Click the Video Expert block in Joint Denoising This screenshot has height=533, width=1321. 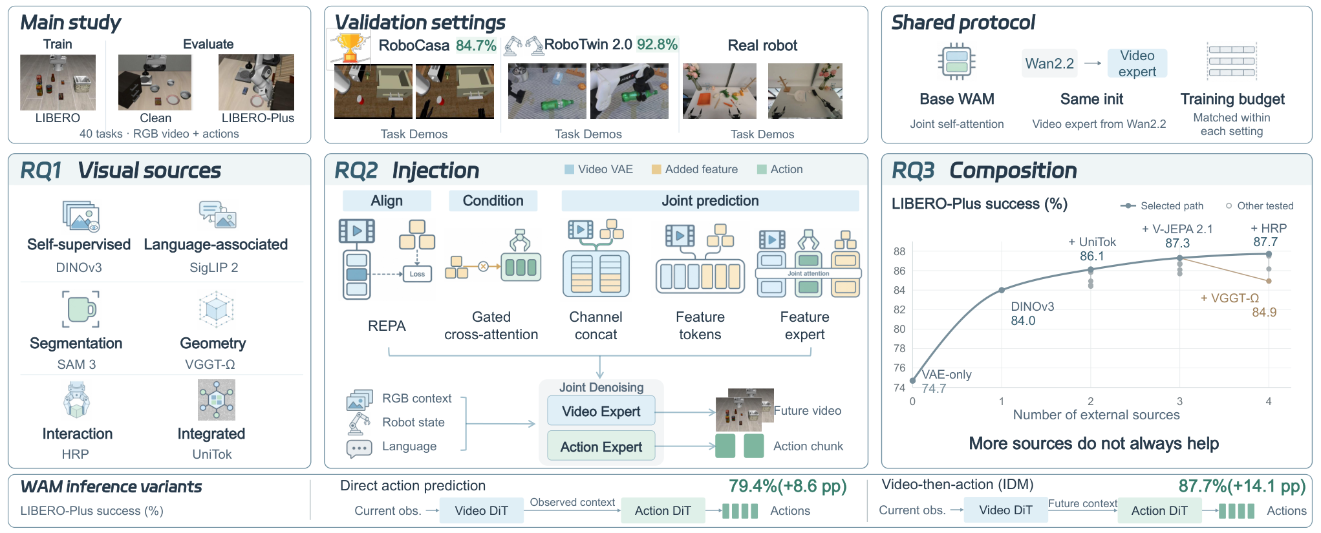coord(601,412)
